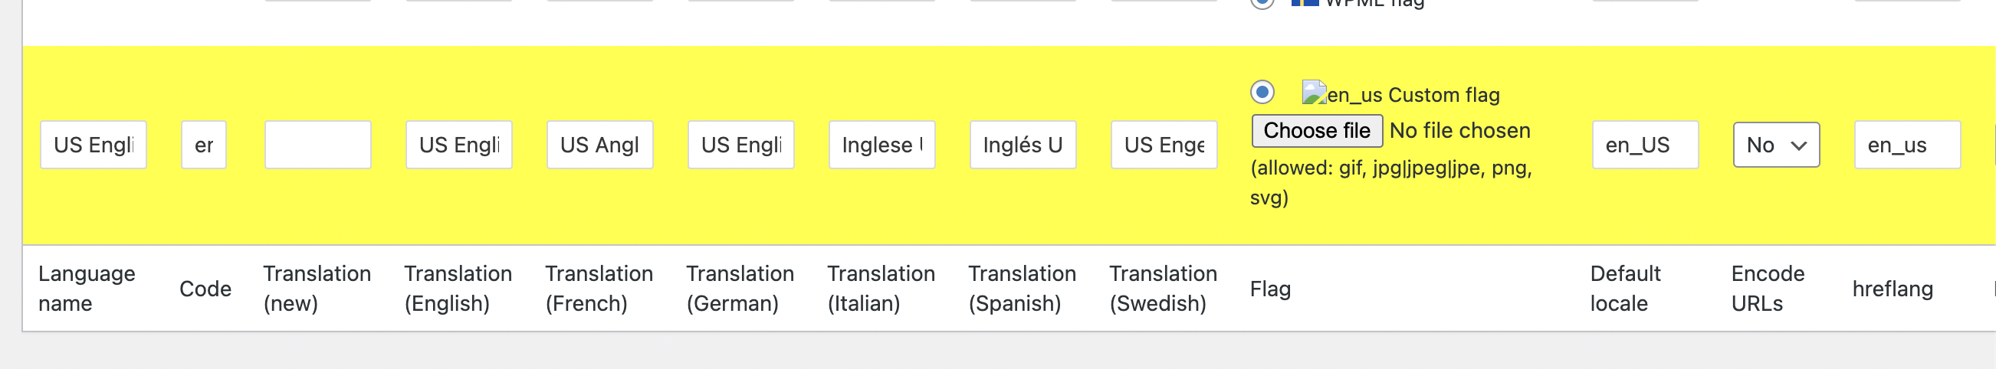The width and height of the screenshot is (1996, 369).
Task: Click the WPML flag image icon
Action: [x=1305, y=2]
